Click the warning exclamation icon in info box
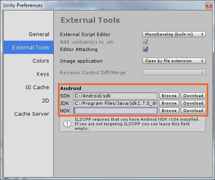This screenshot has width=215, height=180. click(x=67, y=124)
